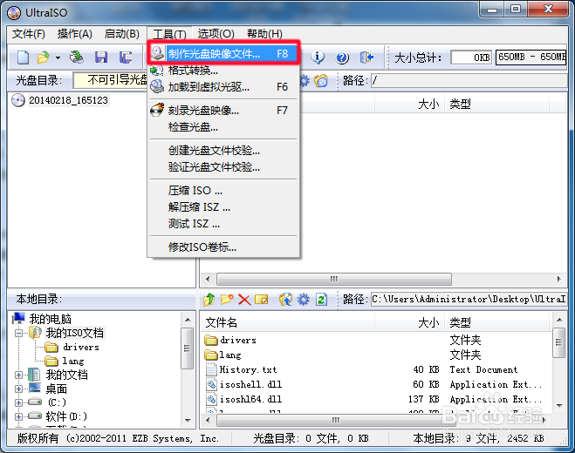Click the 不可引导光盘 boot type field
This screenshot has height=453, width=575.
coord(110,80)
